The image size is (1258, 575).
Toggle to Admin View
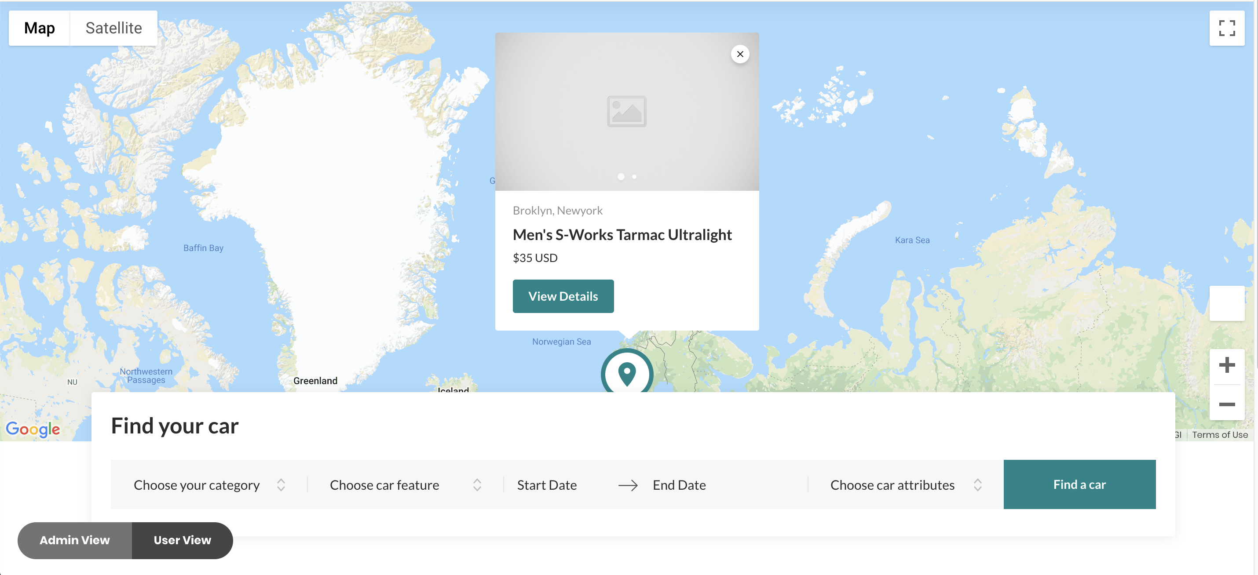[75, 540]
